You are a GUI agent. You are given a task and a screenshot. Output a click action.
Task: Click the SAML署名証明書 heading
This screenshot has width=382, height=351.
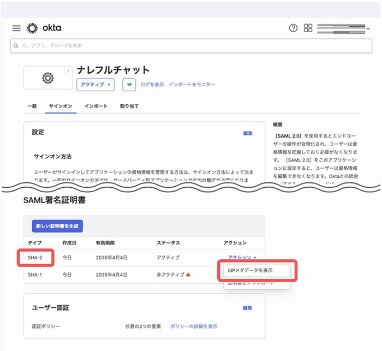[55, 200]
